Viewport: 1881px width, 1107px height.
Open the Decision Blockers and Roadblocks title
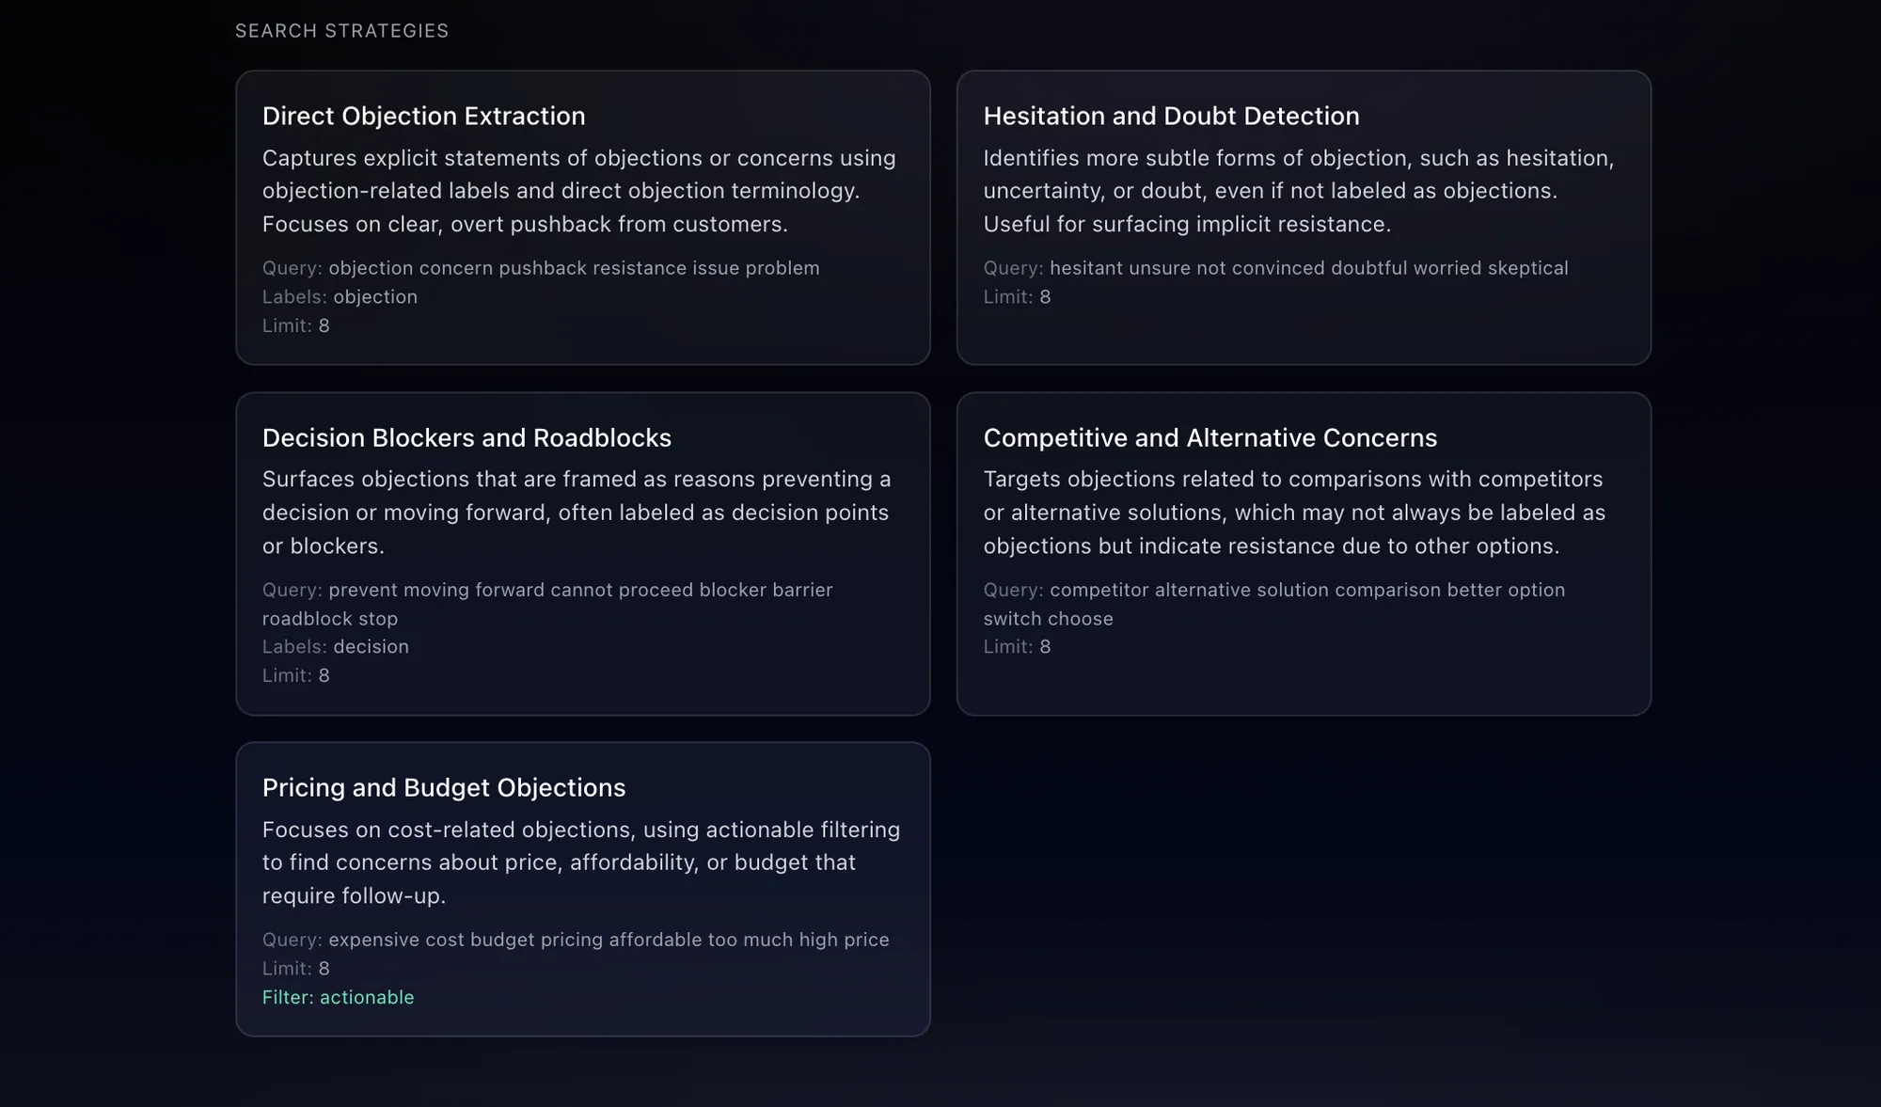(x=466, y=438)
